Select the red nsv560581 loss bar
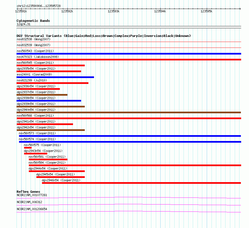This screenshot has height=228, width=249. pyautogui.click(x=48, y=159)
